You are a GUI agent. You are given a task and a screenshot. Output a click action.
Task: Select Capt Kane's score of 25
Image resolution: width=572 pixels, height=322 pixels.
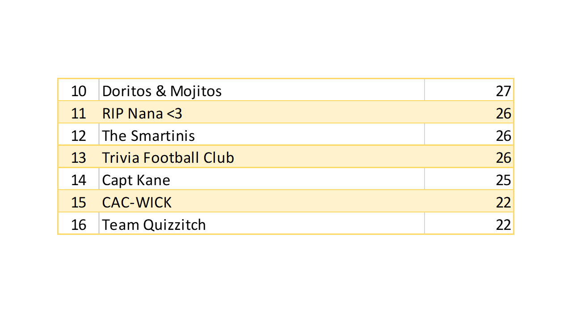(503, 180)
